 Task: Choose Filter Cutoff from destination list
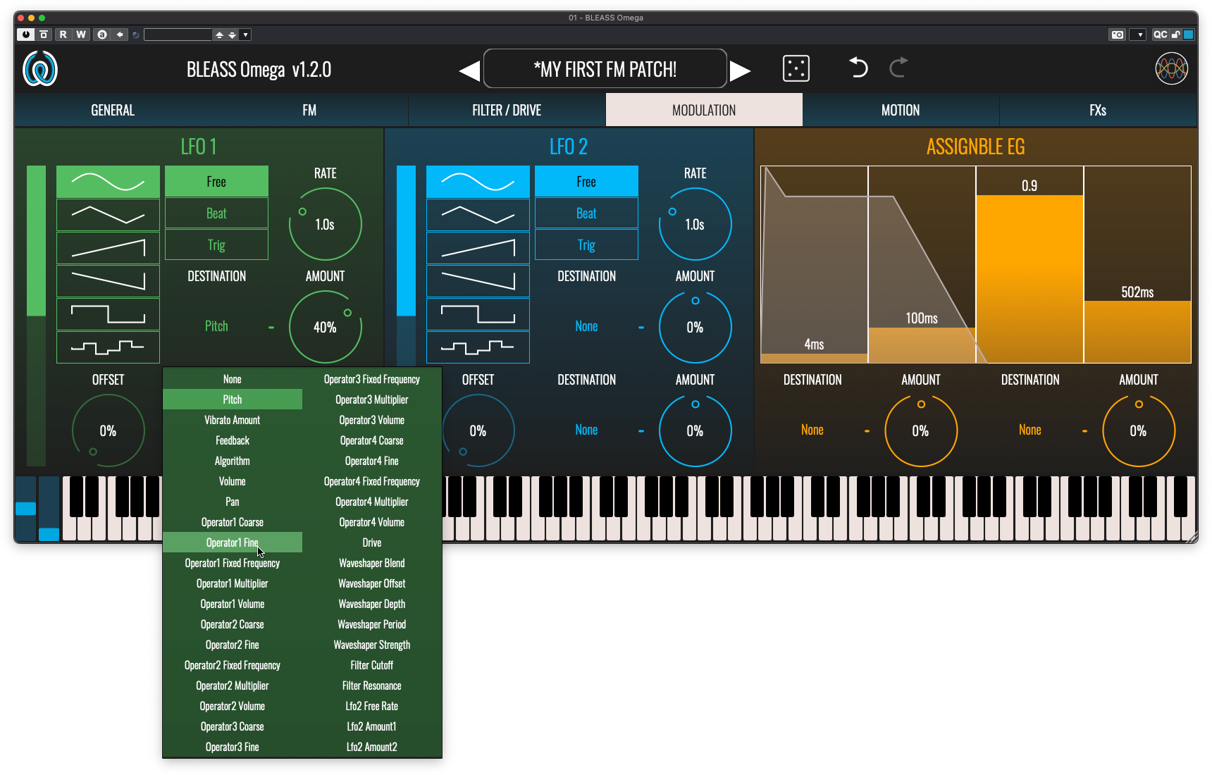[371, 665]
